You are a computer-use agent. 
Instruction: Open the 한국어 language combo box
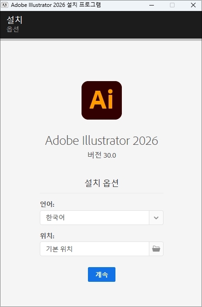pos(102,218)
